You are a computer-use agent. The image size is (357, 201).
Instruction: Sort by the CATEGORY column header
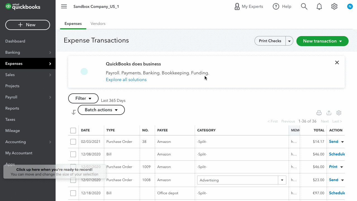click(x=206, y=130)
